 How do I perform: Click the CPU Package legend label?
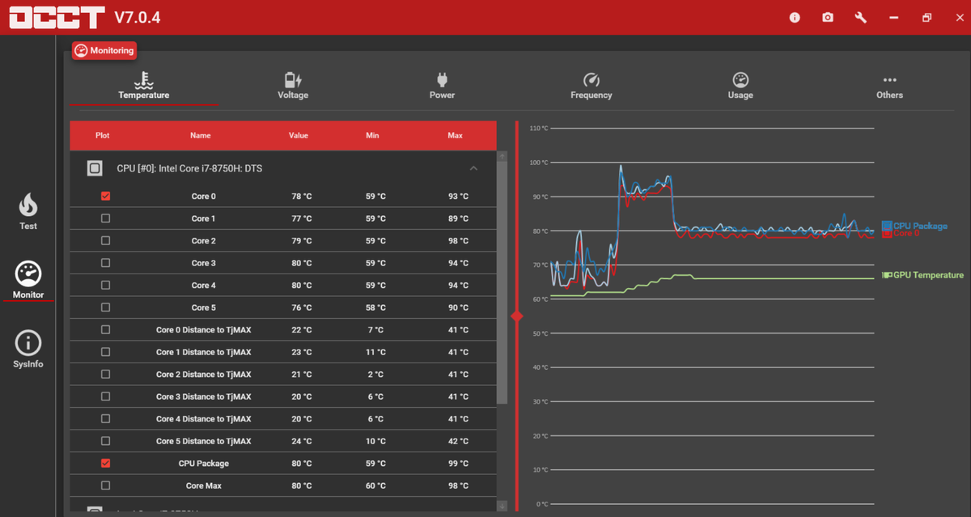point(920,227)
